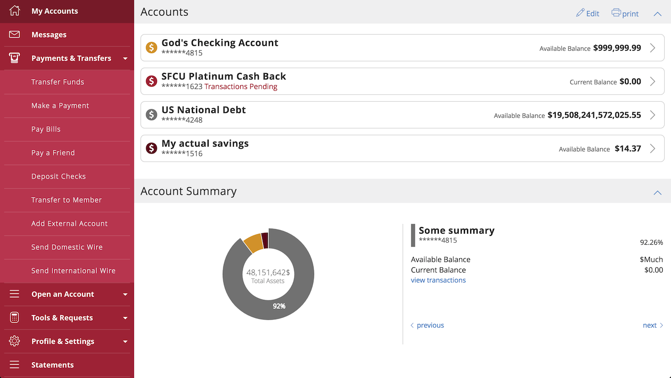Click the US National Debt title
This screenshot has width=671, height=378.
203,110
